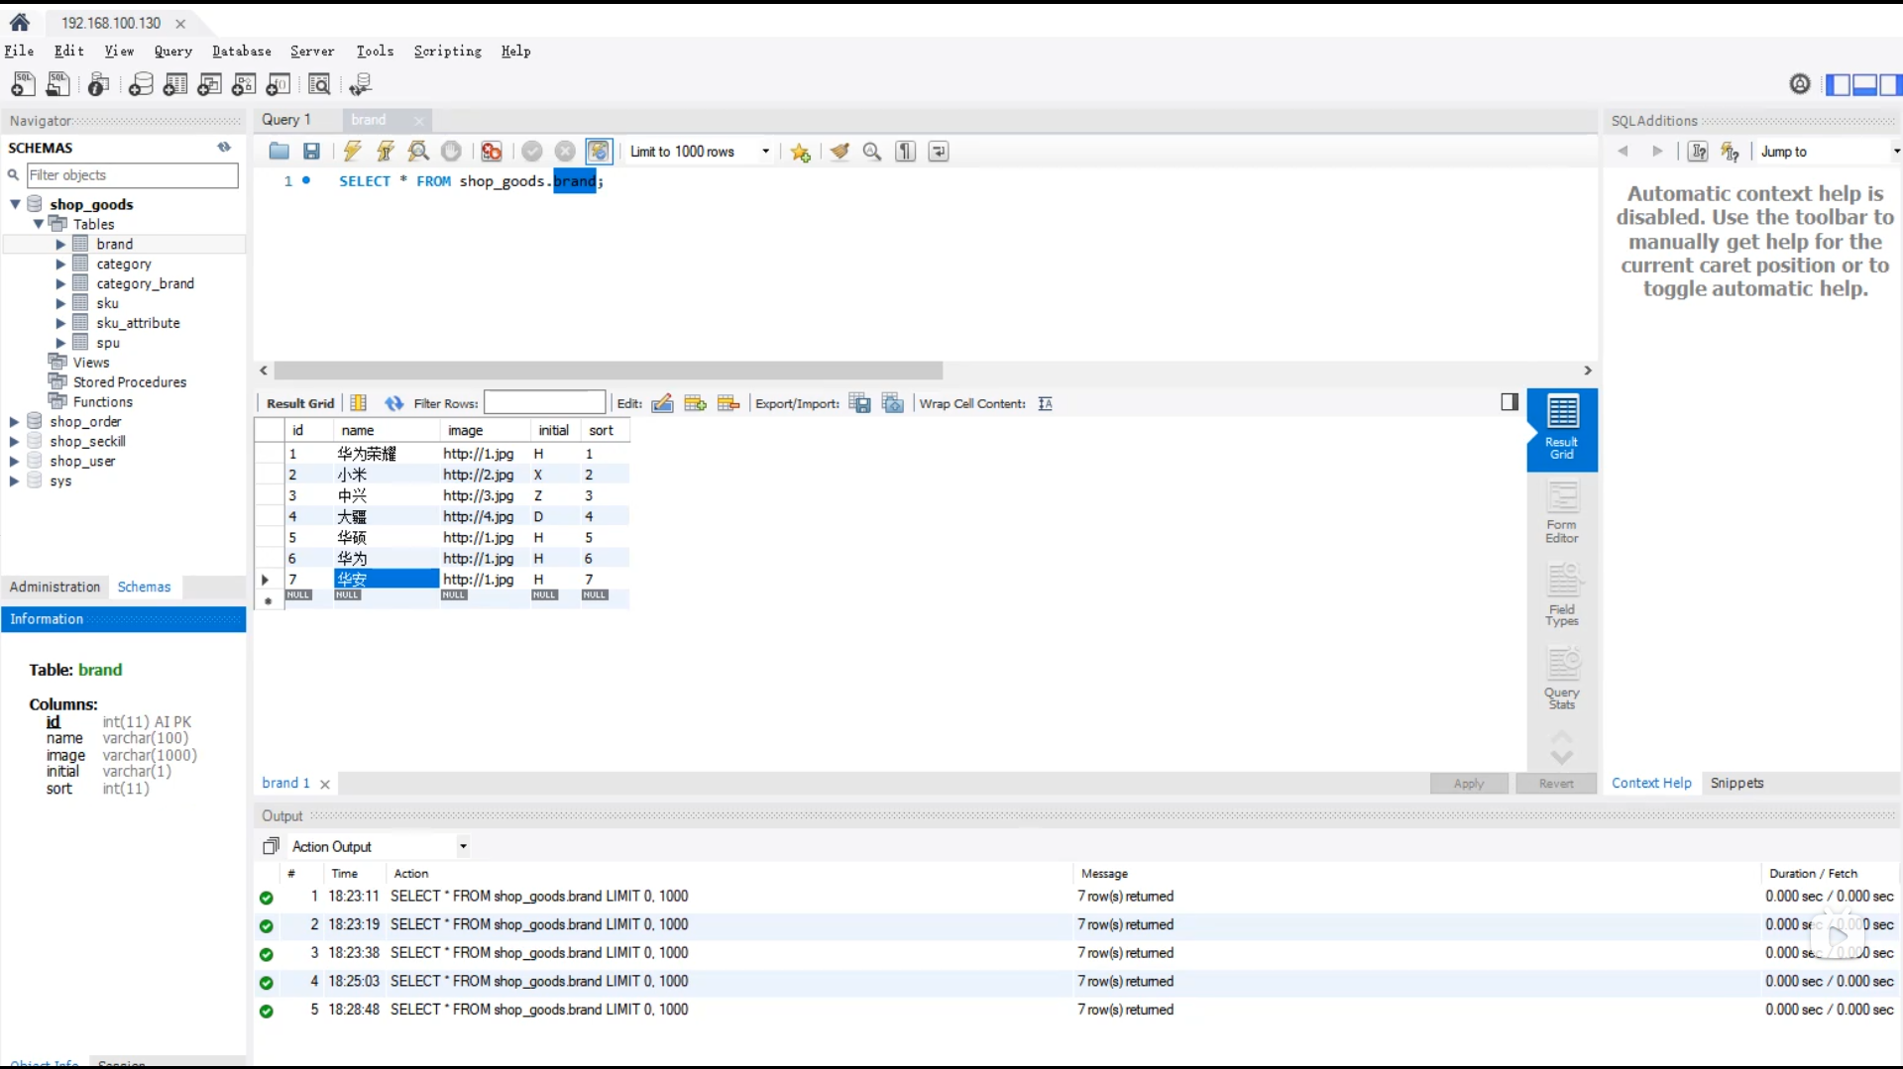Open the Limit to 1000 rows dropdown
The width and height of the screenshot is (1903, 1069).
700,152
